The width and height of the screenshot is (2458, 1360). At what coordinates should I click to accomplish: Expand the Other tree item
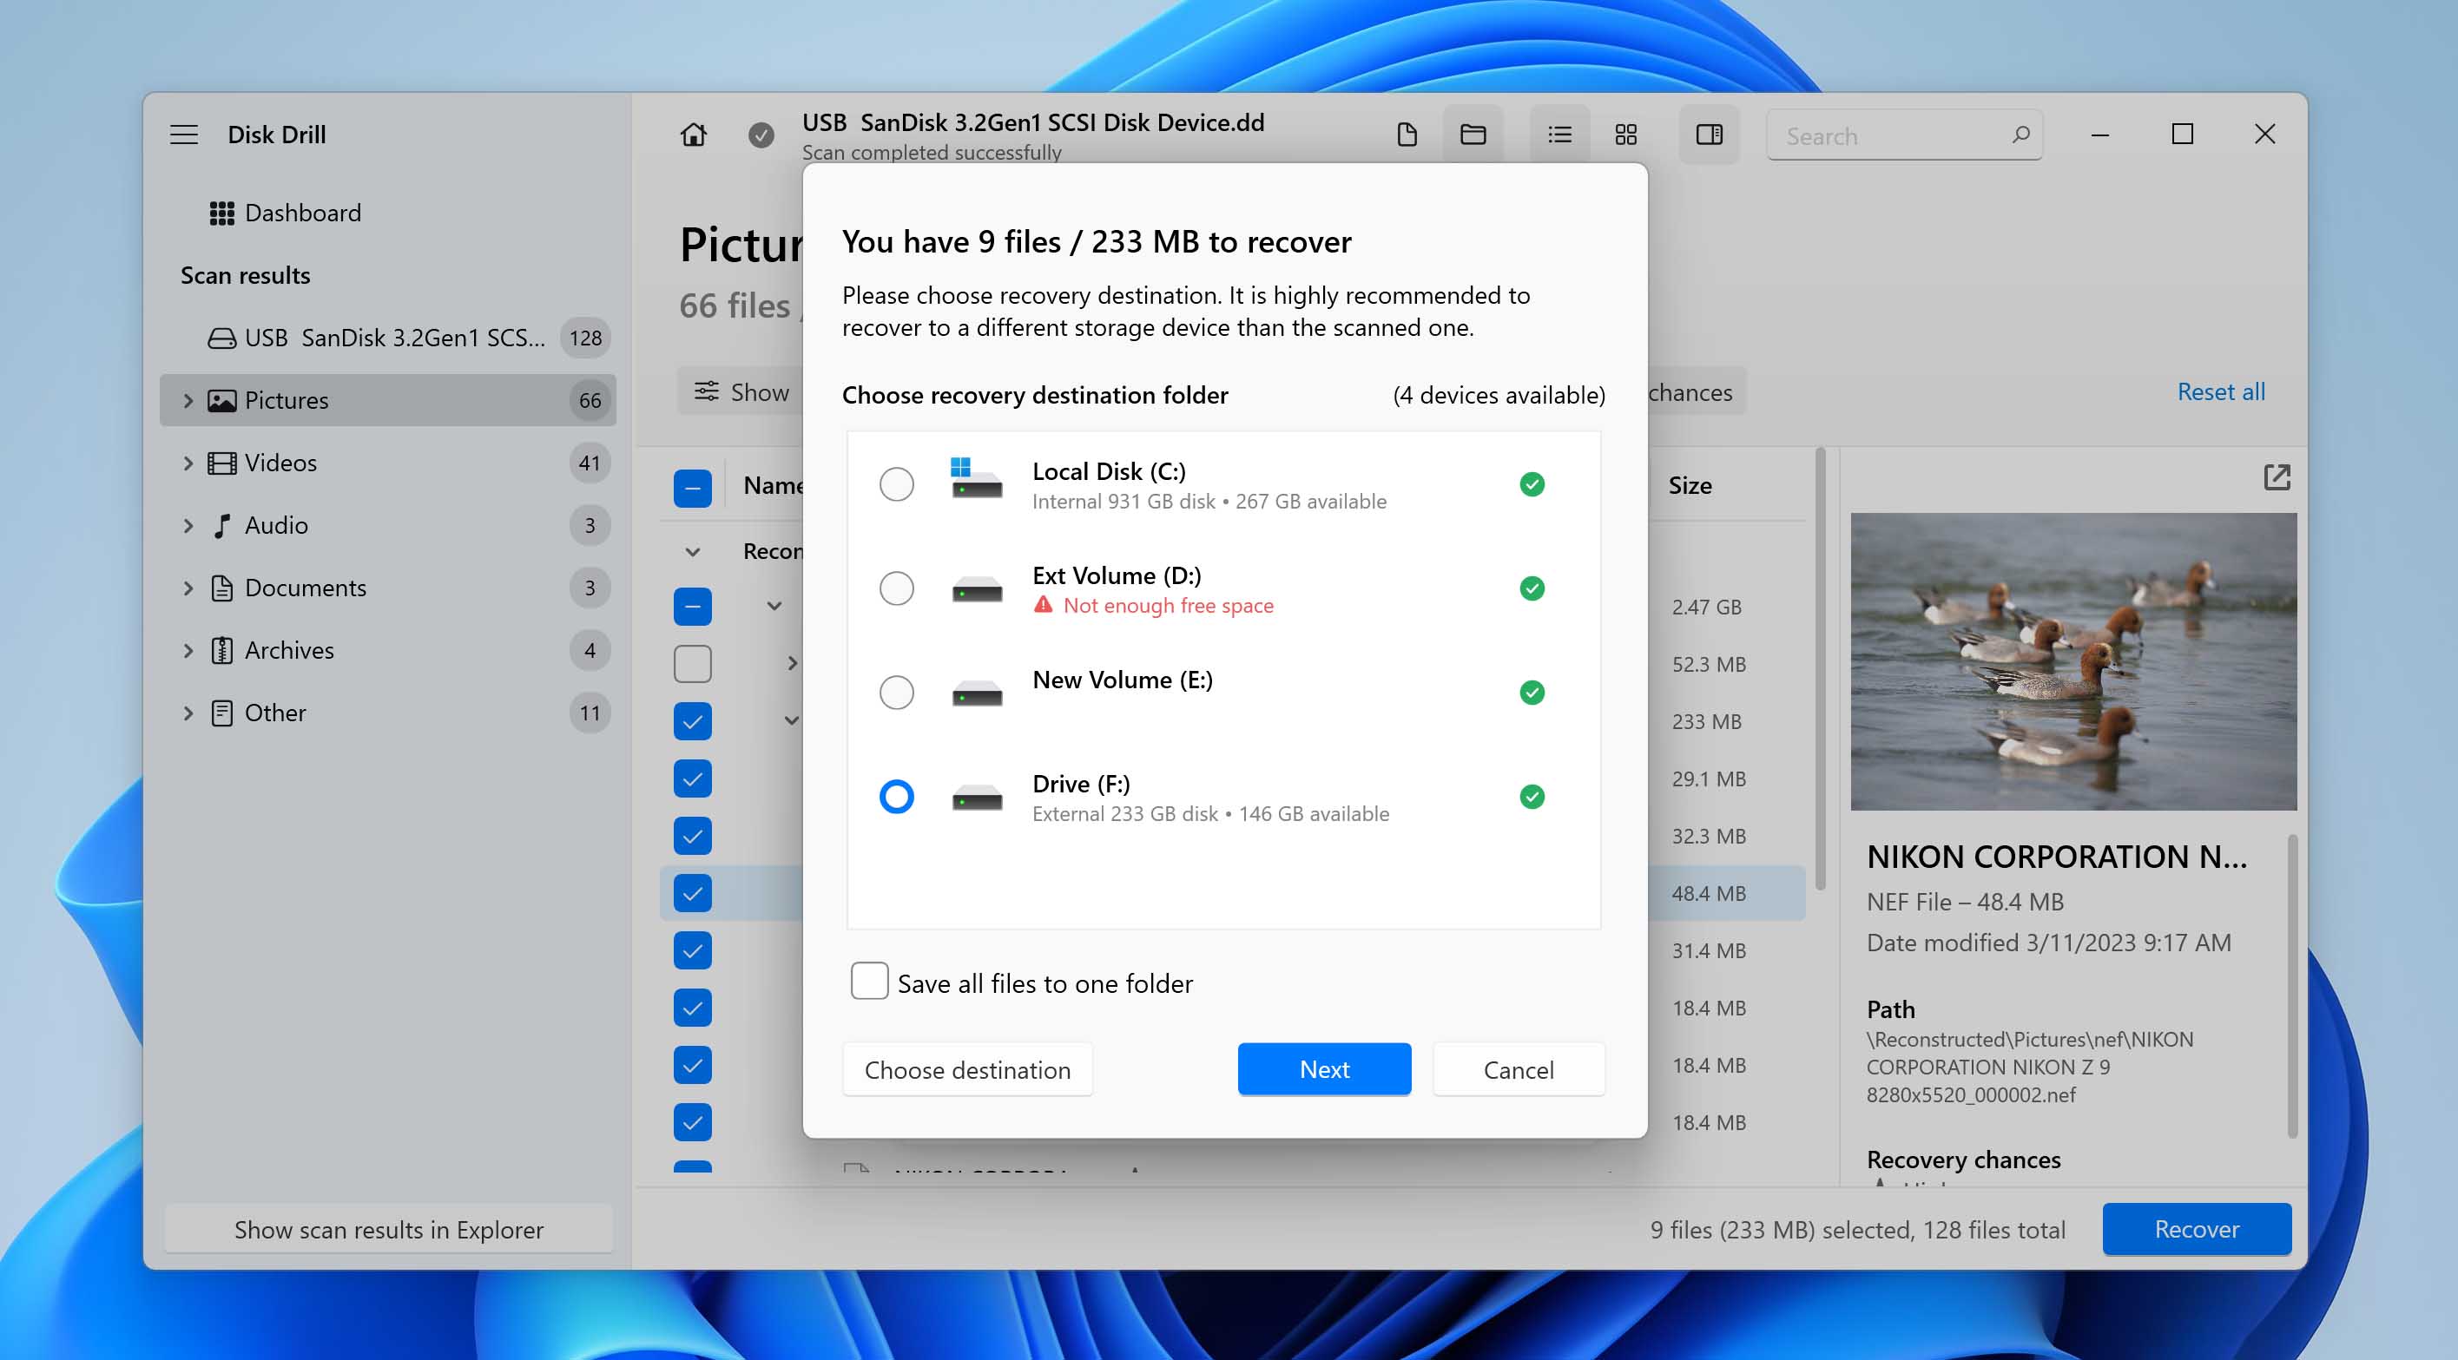click(188, 713)
